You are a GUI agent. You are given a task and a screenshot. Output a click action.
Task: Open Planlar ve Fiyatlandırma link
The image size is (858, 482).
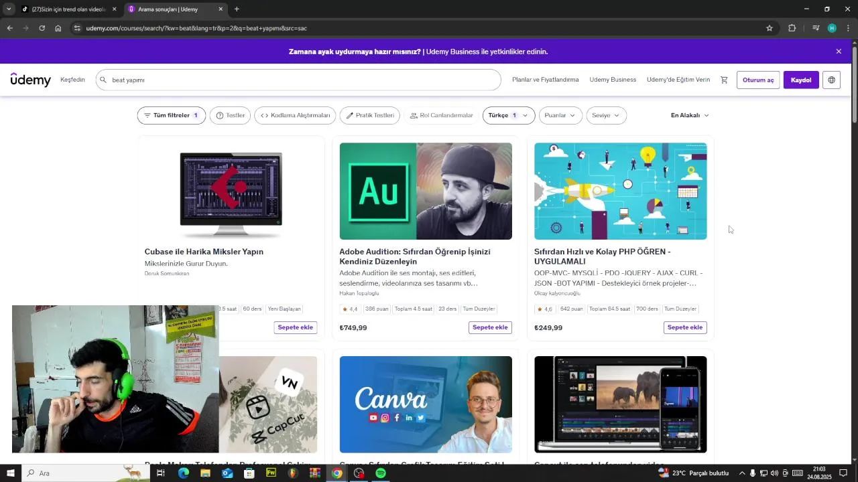(x=545, y=80)
